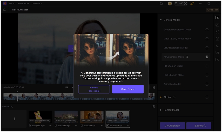Viewport: 222px width, 132px height.
Task: Close the AI Generative Restoration popup
Action: [146, 36]
